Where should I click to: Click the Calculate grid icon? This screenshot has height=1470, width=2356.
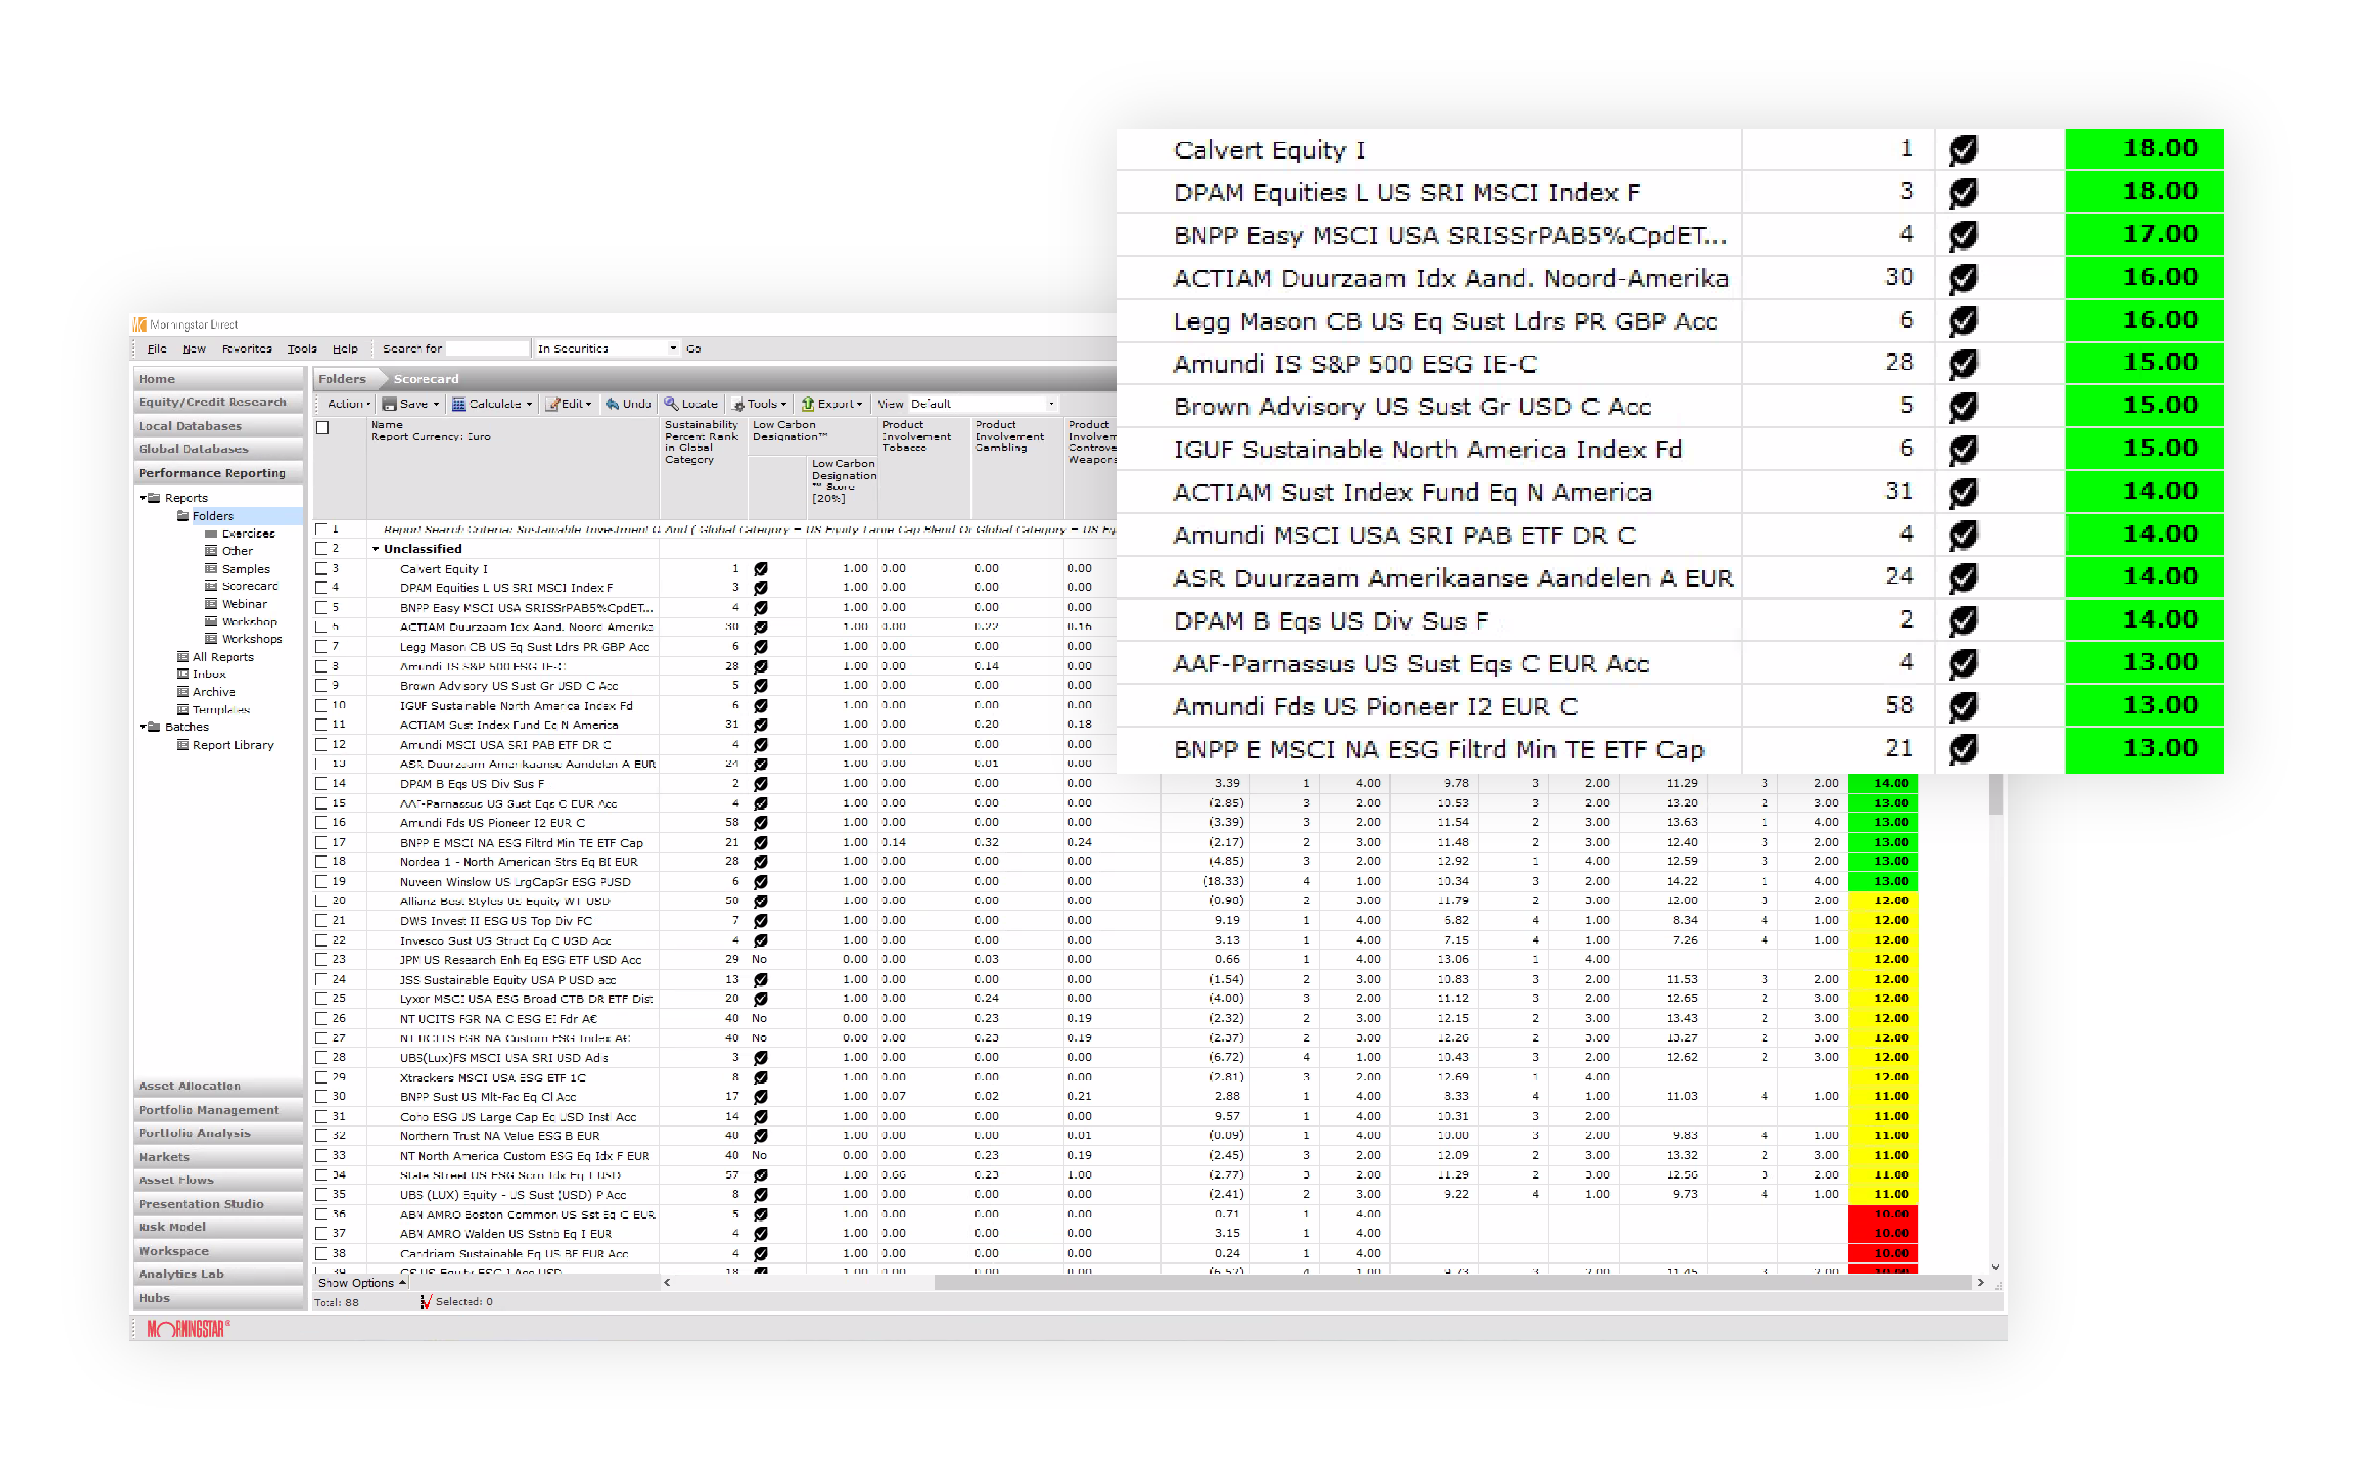point(459,404)
